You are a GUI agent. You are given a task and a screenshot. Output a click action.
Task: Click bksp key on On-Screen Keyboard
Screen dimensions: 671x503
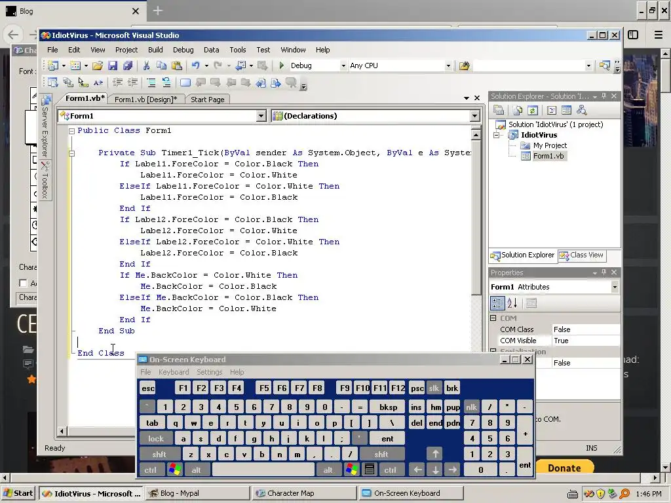pyautogui.click(x=388, y=407)
